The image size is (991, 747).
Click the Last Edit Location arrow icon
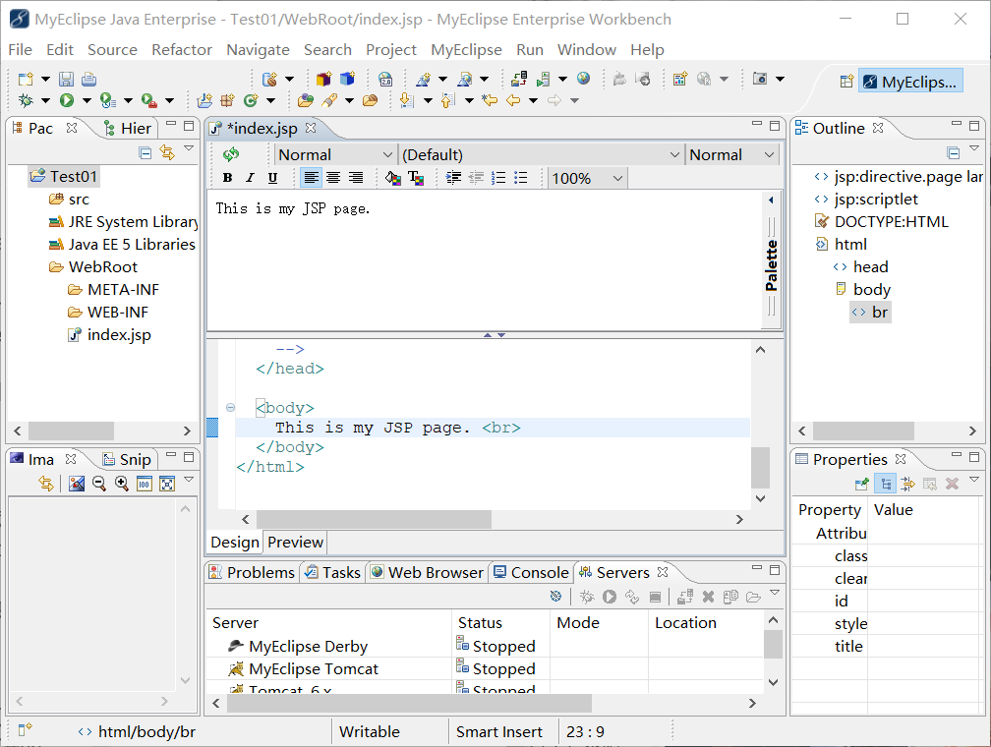[x=490, y=100]
